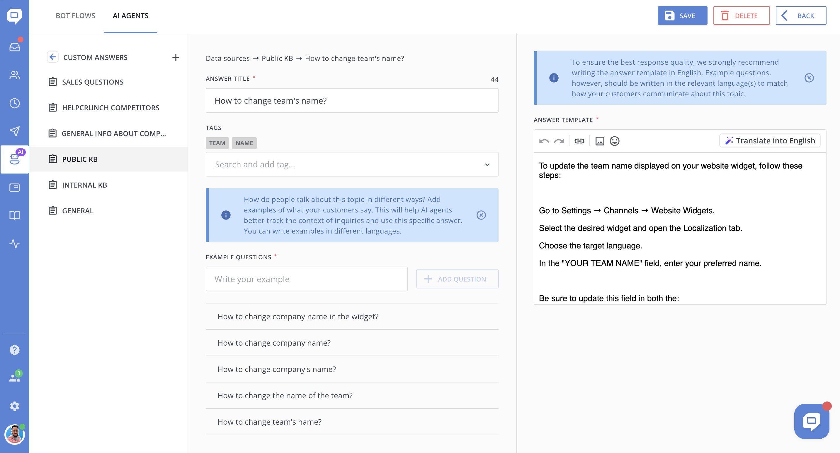Viewport: 840px width, 453px height.
Task: Expand the tag search dropdown arrow
Action: (487, 164)
